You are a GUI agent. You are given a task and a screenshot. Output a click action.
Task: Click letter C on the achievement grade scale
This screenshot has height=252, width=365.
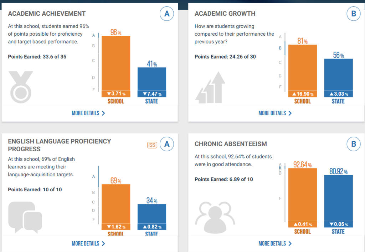point(93,61)
